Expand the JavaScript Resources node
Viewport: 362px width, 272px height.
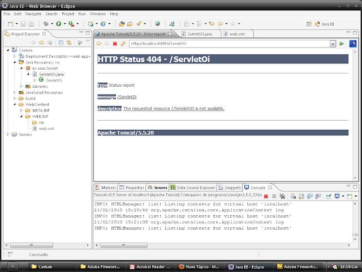15,92
